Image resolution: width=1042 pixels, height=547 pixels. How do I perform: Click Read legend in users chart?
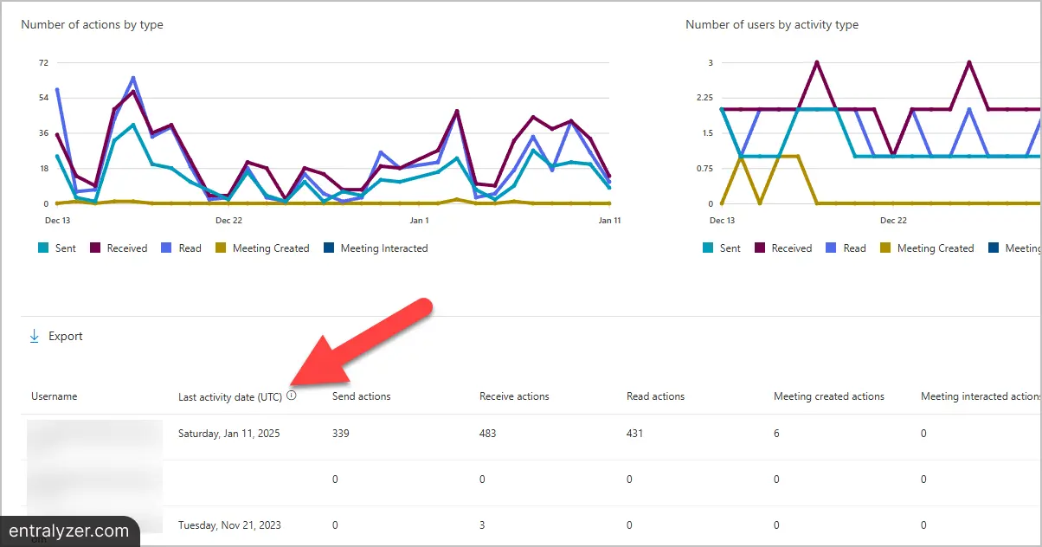point(846,248)
